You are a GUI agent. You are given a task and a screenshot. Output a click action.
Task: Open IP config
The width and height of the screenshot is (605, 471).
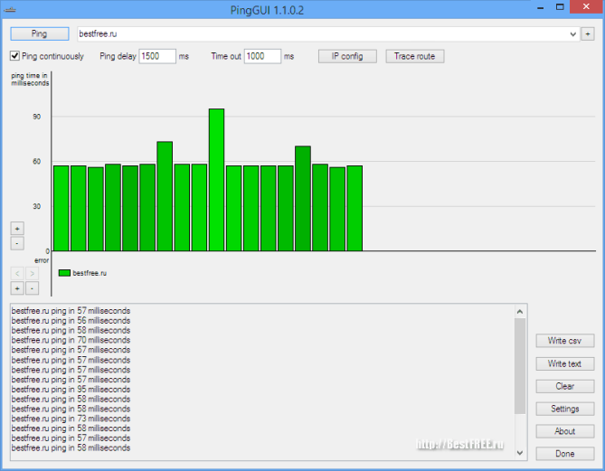(347, 56)
